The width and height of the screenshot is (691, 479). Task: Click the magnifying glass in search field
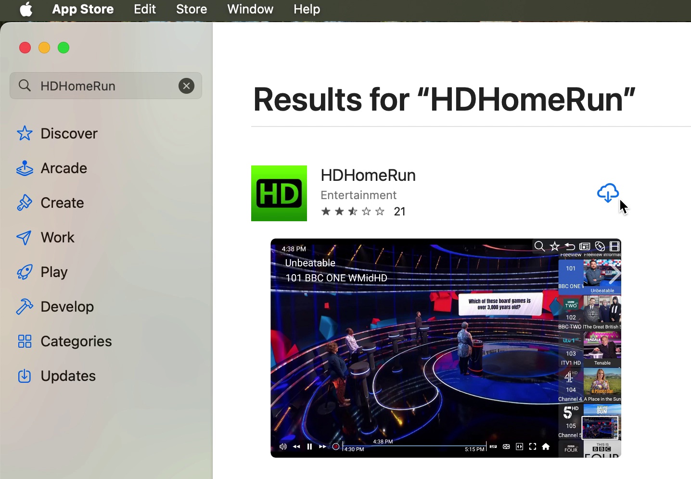pos(25,86)
